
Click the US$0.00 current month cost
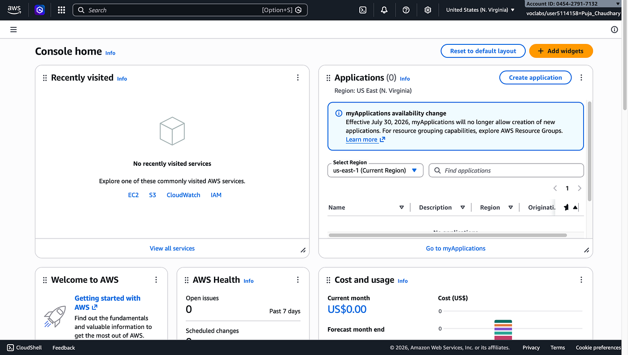347,309
